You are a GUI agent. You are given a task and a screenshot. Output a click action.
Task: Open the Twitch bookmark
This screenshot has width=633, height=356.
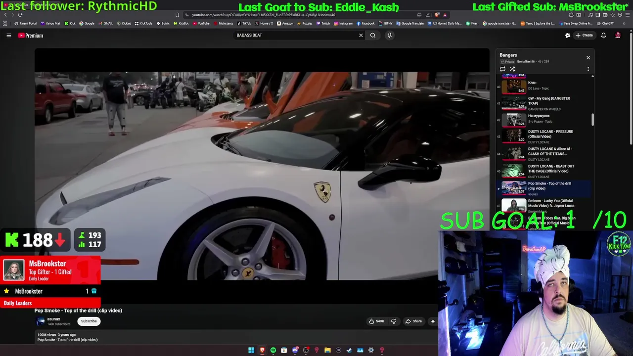323,23
